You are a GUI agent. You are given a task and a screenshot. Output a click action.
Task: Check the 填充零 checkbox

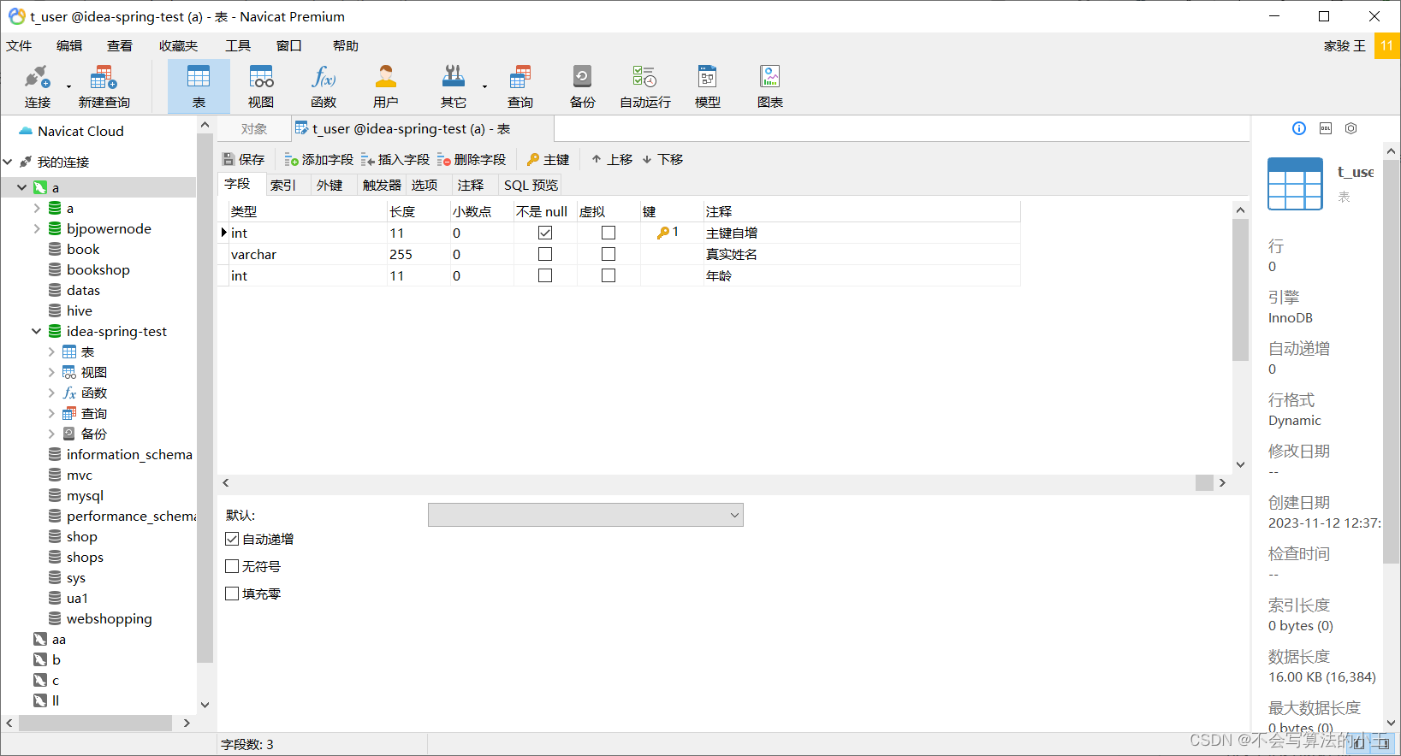(x=232, y=594)
